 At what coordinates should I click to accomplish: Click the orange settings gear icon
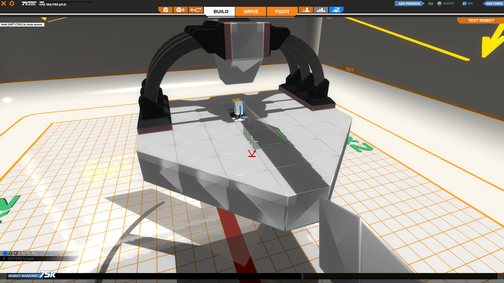click(12, 3)
